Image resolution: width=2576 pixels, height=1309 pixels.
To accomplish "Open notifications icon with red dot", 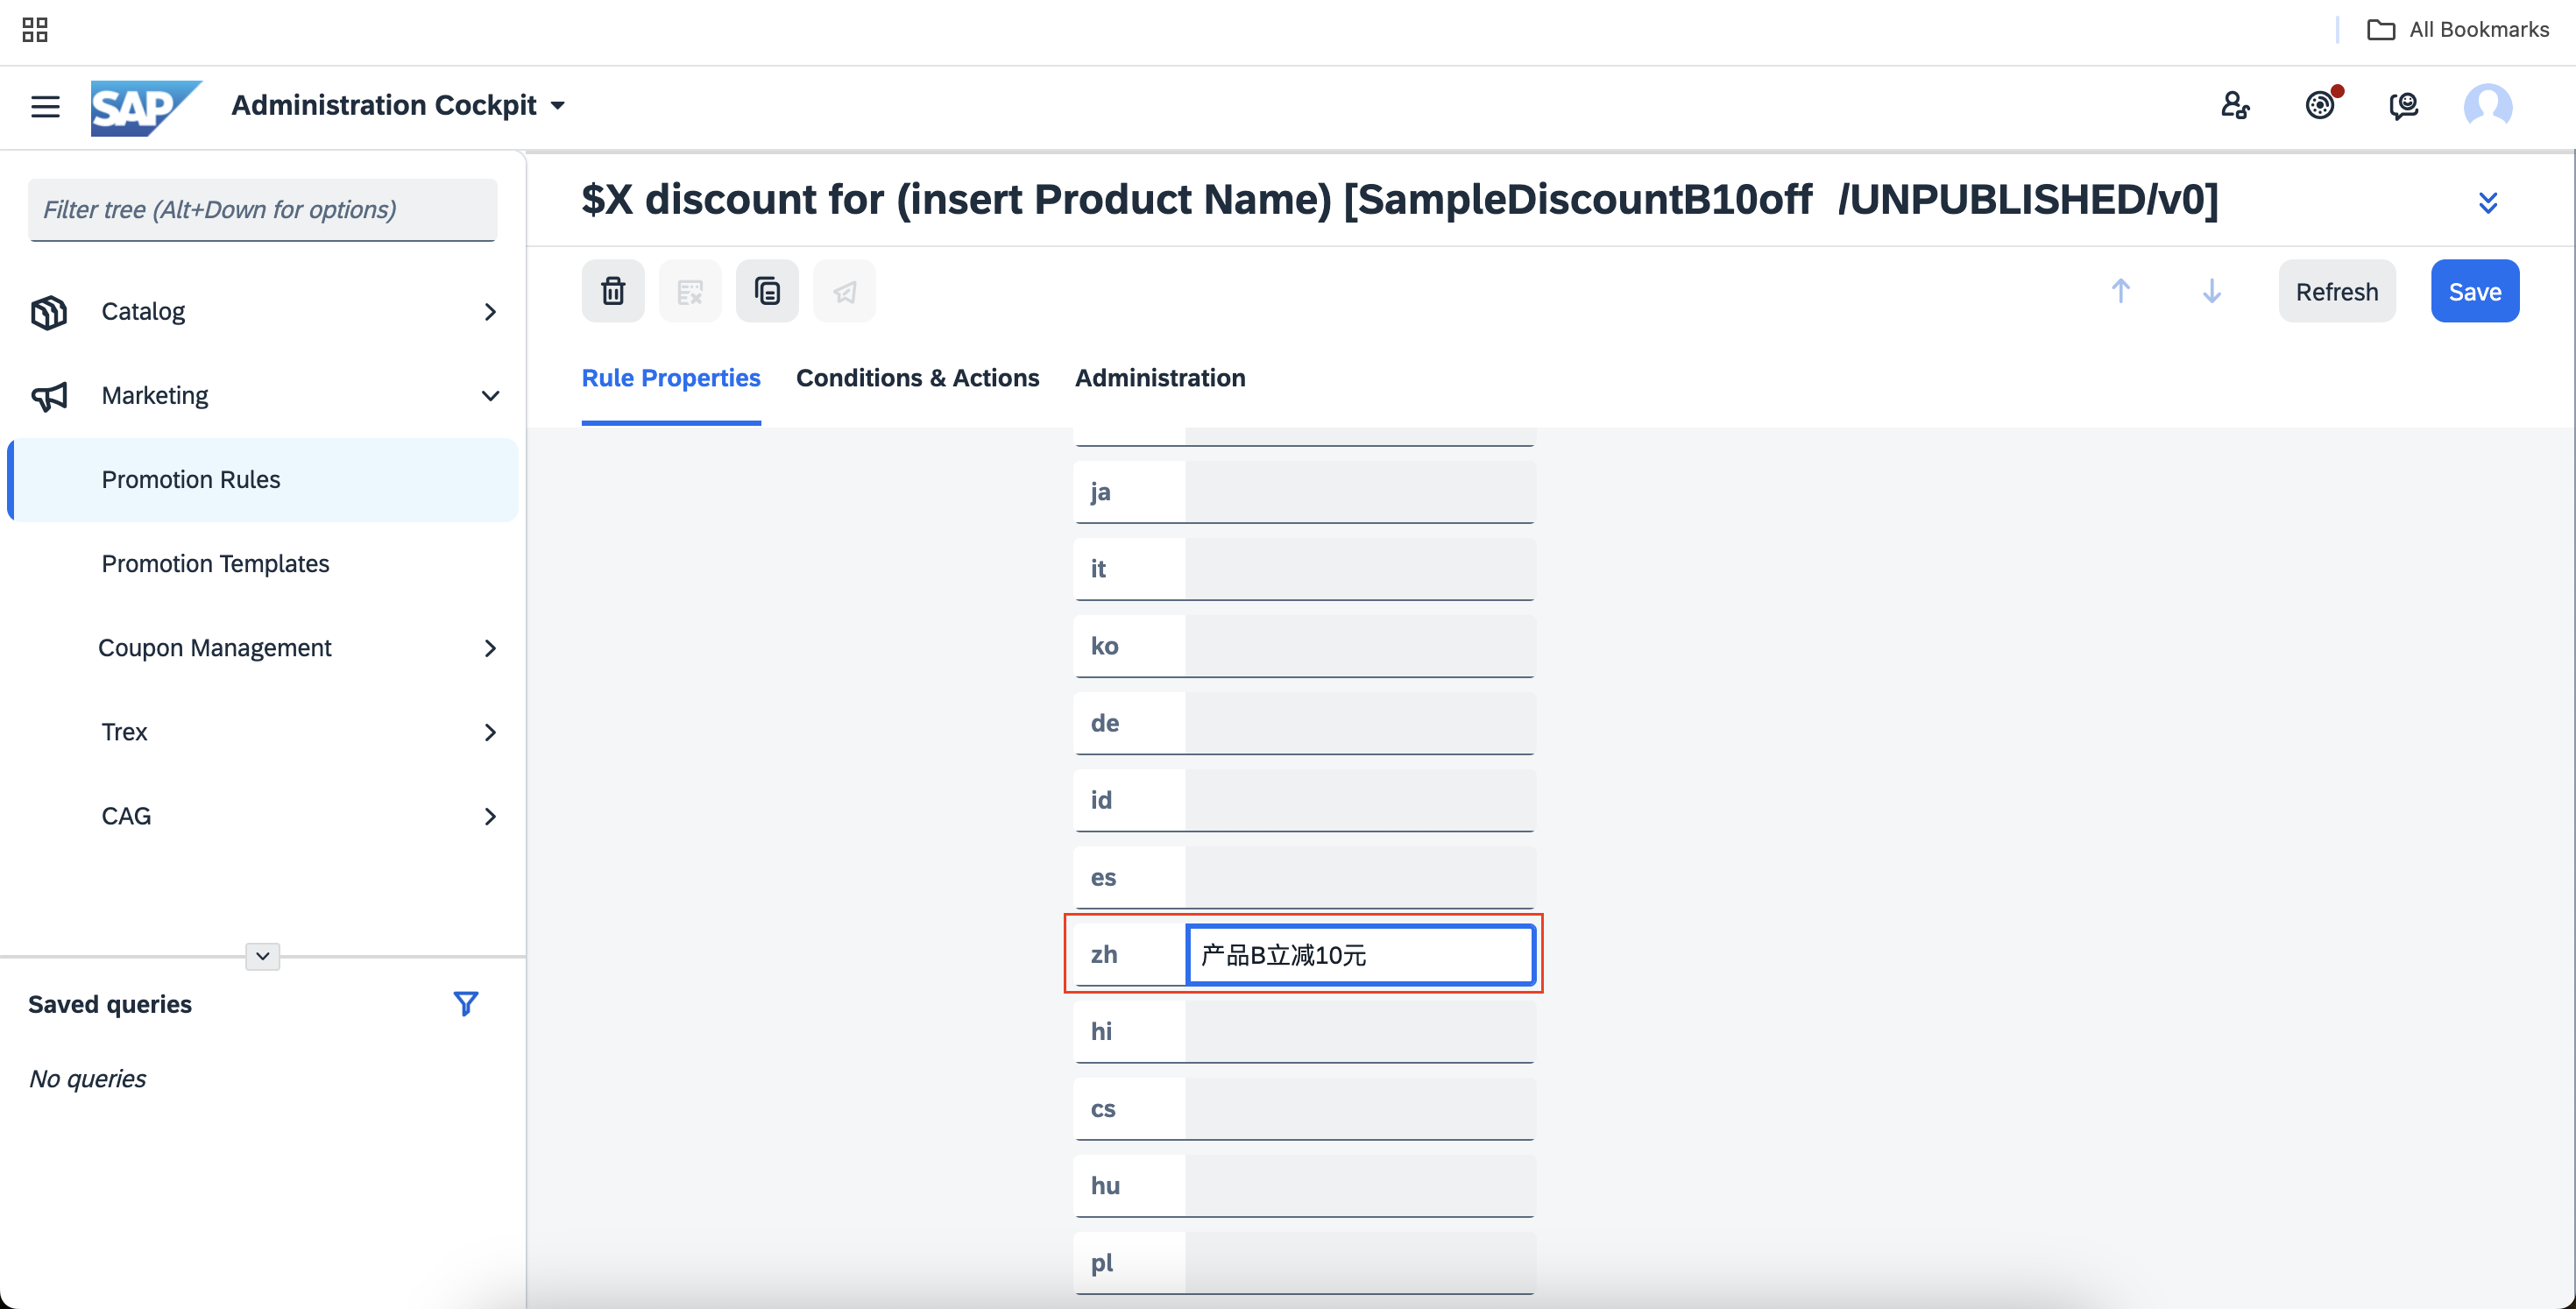I will click(x=2320, y=104).
